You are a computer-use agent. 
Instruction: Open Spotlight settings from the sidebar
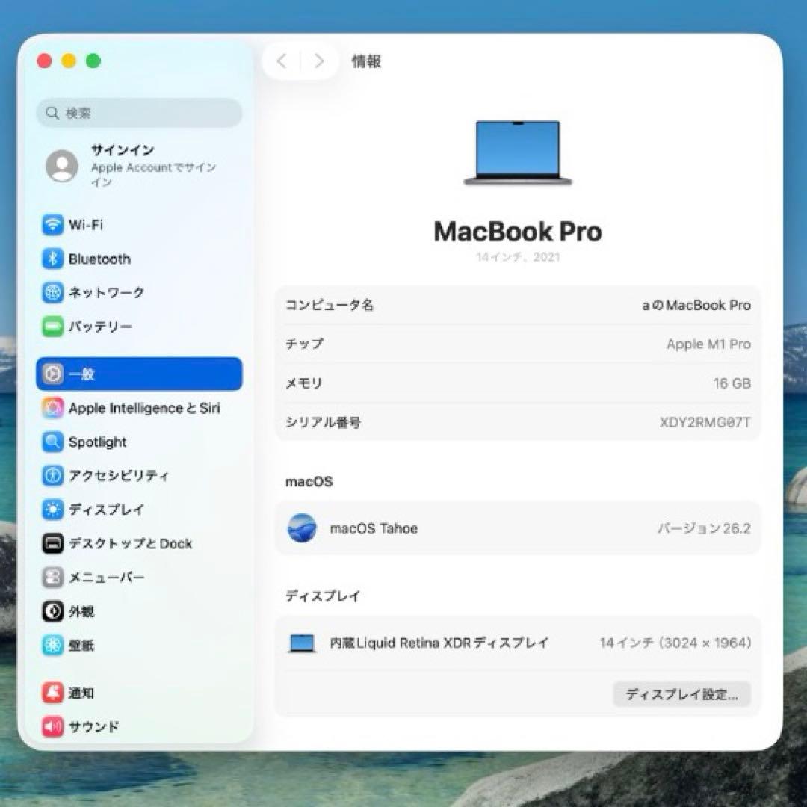coord(52,442)
